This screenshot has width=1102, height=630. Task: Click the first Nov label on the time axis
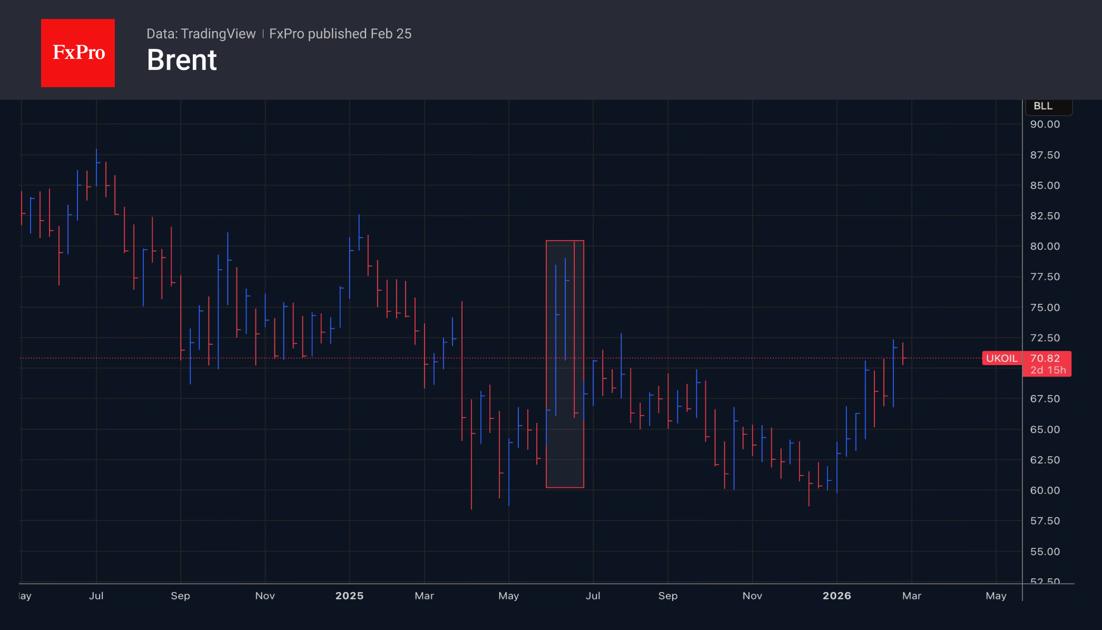[265, 595]
